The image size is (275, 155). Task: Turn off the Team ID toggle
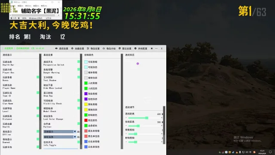[38, 93]
